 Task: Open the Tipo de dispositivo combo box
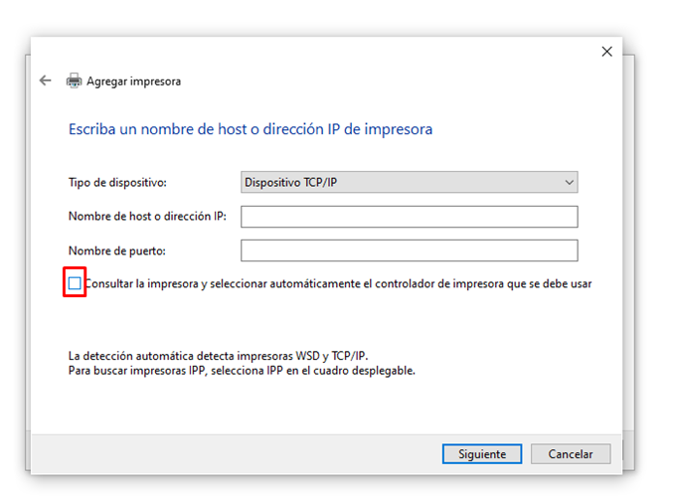[x=409, y=183]
